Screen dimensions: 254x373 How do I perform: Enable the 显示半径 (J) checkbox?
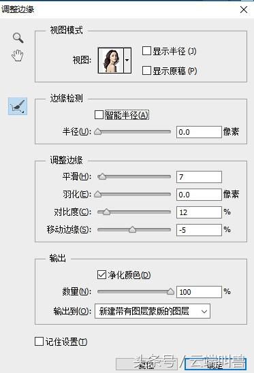(x=146, y=51)
